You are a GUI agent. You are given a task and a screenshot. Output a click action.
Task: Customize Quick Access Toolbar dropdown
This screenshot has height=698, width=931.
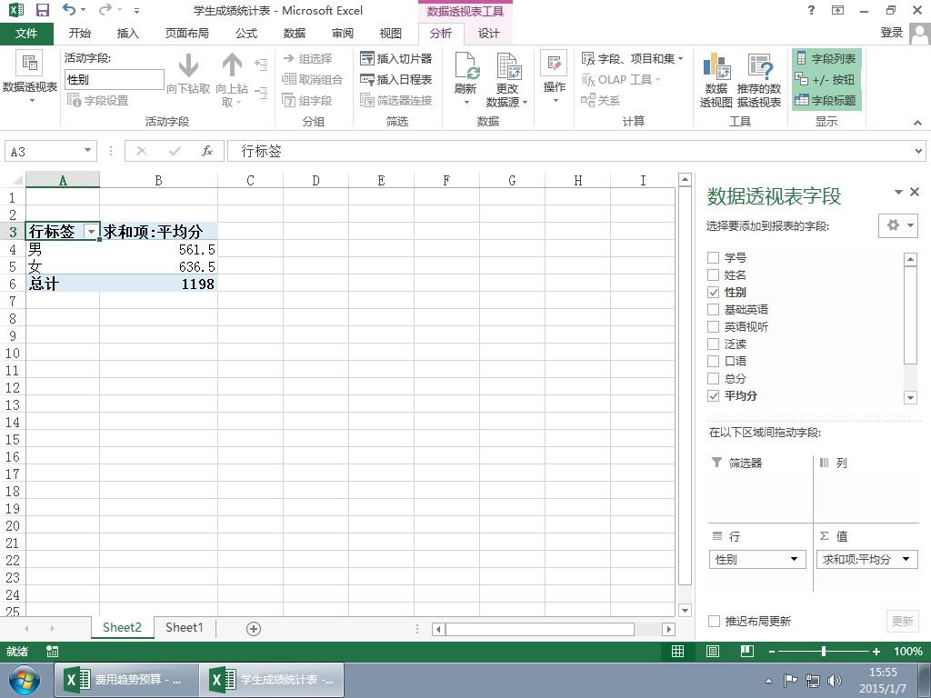[136, 10]
